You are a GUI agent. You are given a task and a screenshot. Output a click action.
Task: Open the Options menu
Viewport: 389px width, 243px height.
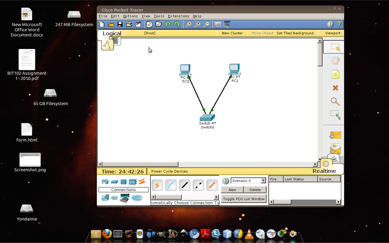click(x=131, y=16)
